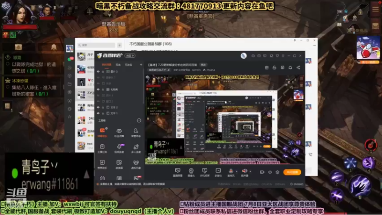
Task: Open notifications with the bell icon
Action: pyautogui.click(x=290, y=67)
